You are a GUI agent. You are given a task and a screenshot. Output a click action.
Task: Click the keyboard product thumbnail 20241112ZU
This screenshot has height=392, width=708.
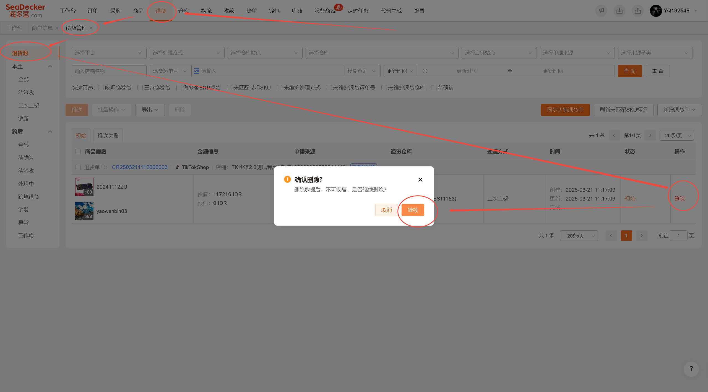(84, 187)
